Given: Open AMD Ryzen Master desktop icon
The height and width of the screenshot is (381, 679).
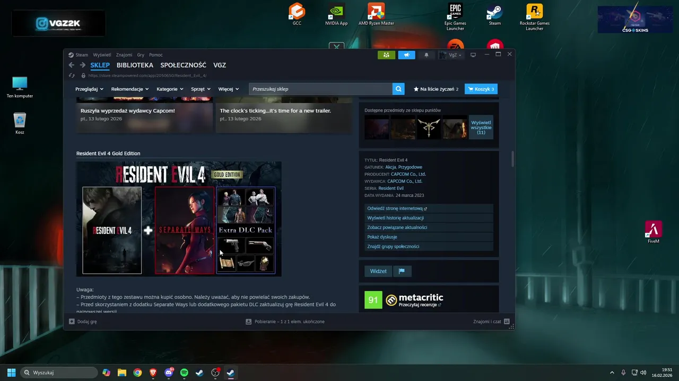Looking at the screenshot, I should (376, 14).
